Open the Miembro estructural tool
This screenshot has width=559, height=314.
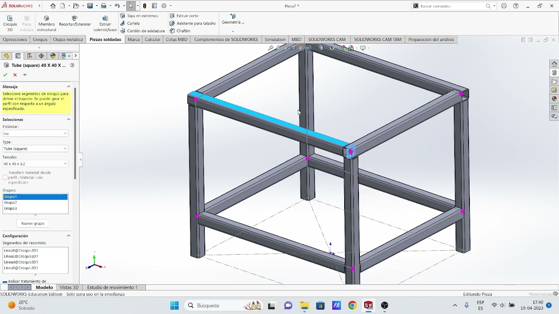[47, 24]
